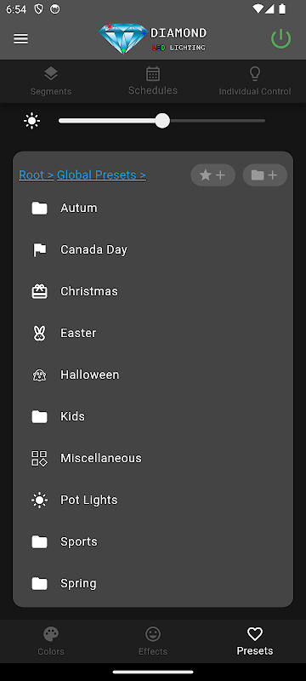Click the brightness slider handle
The image size is (306, 681).
coord(162,121)
